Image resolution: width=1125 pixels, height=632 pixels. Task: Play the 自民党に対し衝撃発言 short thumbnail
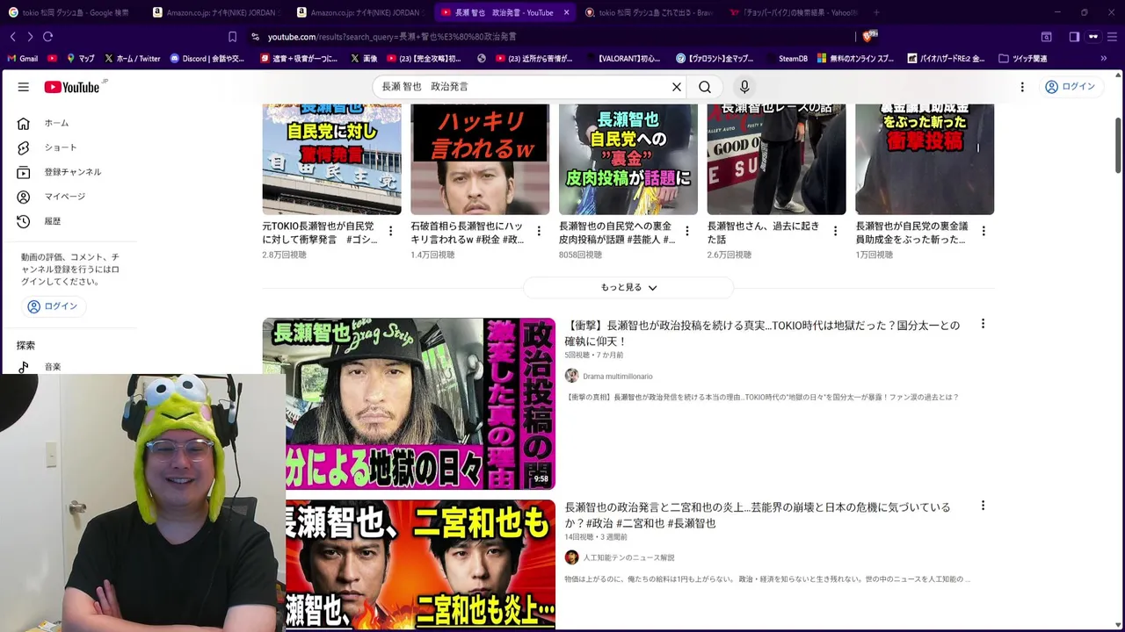pos(331,160)
